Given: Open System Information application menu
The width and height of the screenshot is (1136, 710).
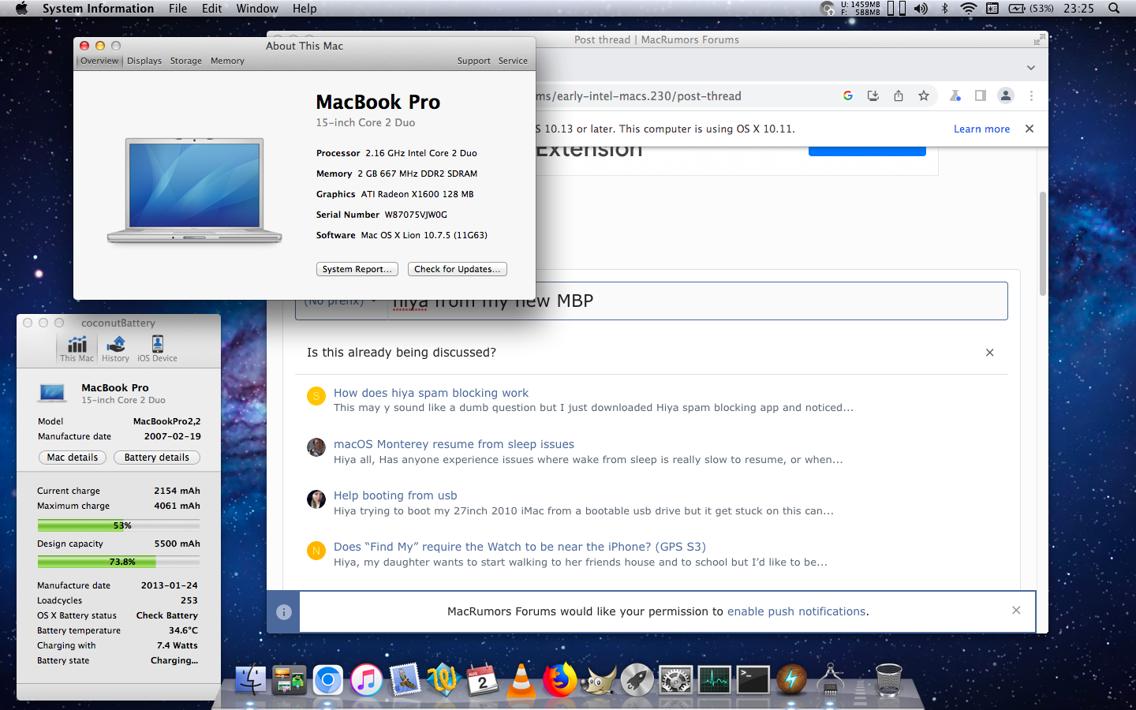Looking at the screenshot, I should pyautogui.click(x=98, y=9).
